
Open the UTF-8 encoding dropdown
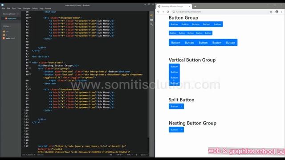(x=119, y=155)
